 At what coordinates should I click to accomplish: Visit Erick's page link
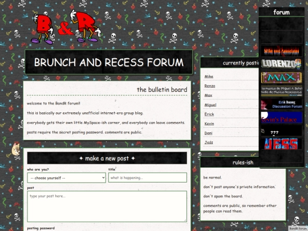[209, 114]
